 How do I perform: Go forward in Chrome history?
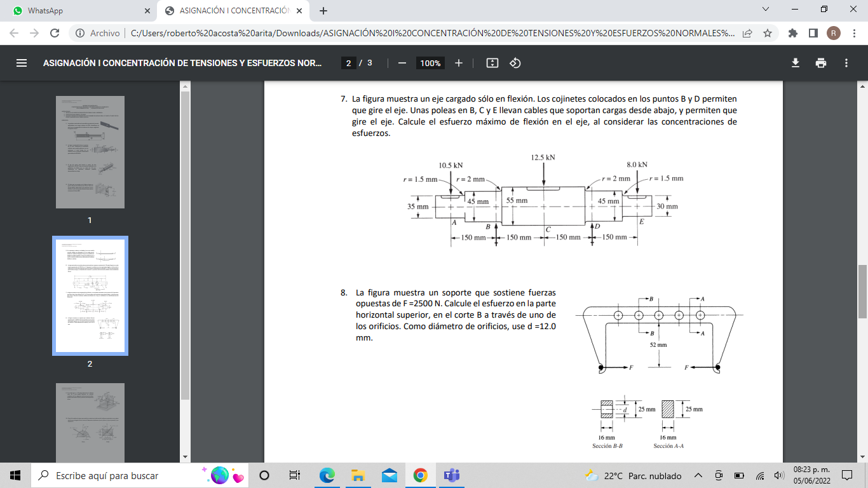[x=34, y=33]
